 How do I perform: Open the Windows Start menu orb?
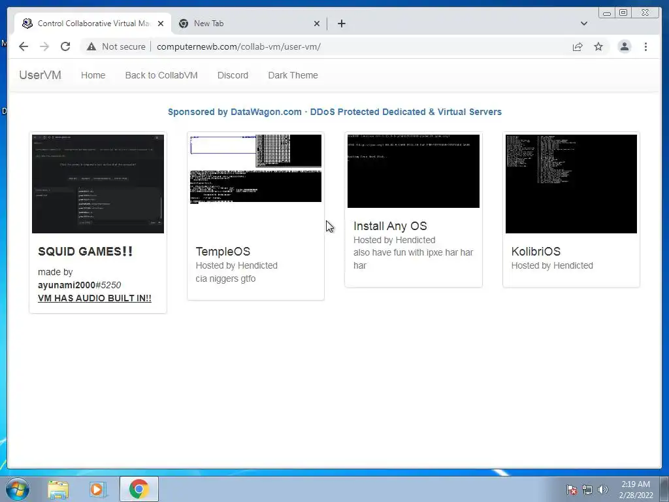point(18,489)
